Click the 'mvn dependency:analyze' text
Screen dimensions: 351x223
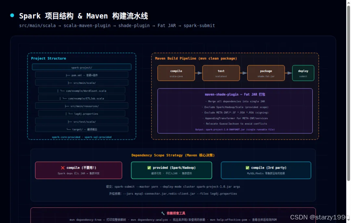(x=149, y=220)
